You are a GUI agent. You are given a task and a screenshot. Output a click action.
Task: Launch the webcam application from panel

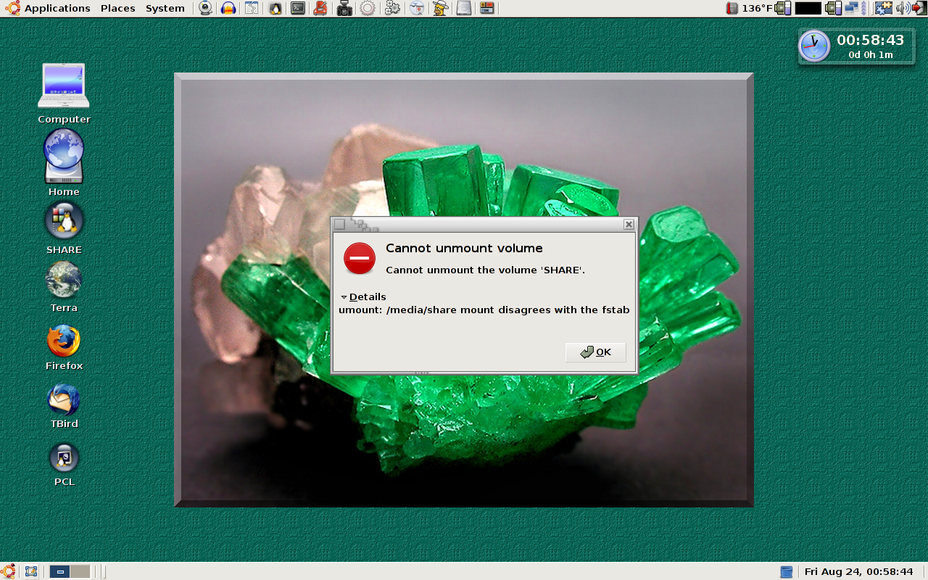206,8
